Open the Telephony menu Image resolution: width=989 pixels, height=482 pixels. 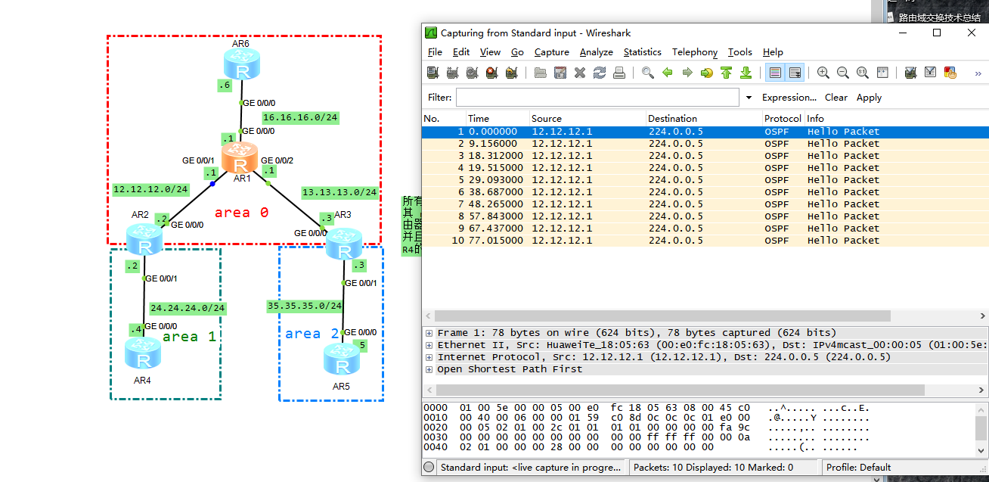694,51
